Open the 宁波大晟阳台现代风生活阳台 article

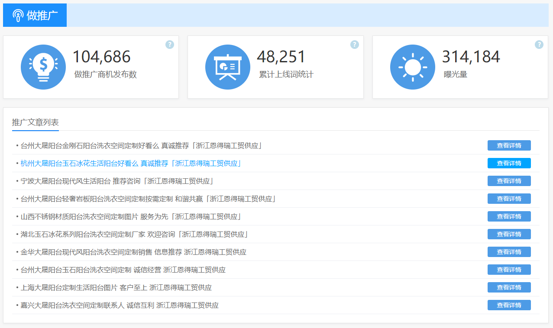pos(117,181)
